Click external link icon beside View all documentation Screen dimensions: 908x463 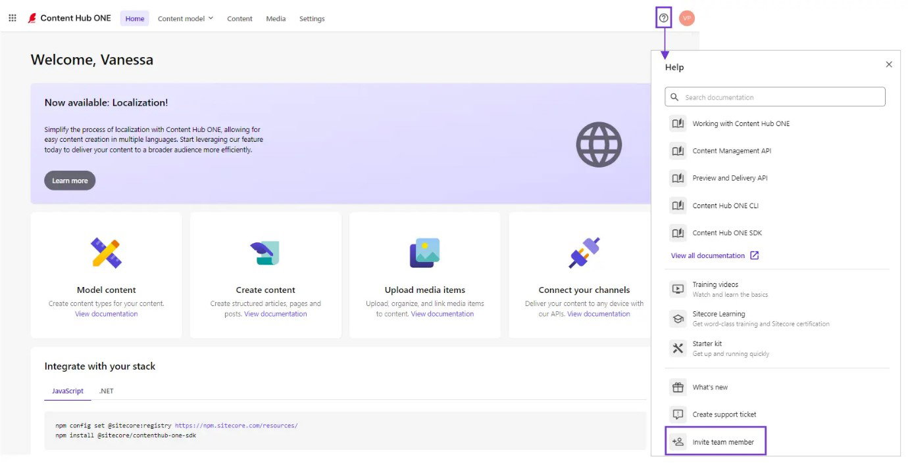(x=755, y=255)
